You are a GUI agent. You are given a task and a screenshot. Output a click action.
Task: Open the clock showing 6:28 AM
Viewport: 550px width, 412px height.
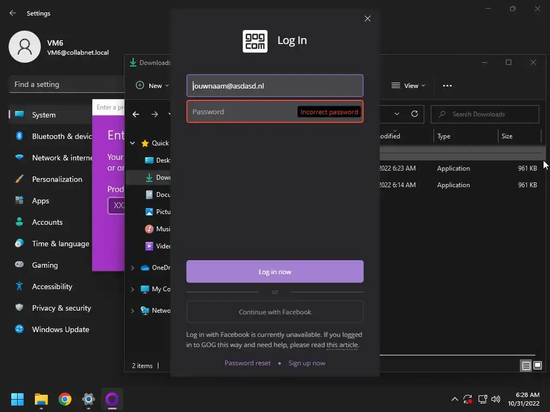click(524, 399)
